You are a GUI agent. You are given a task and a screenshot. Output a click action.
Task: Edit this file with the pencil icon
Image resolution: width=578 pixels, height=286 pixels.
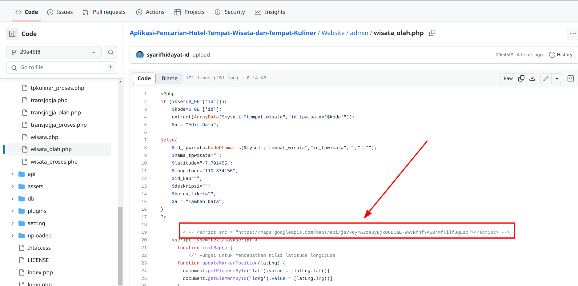(x=546, y=78)
